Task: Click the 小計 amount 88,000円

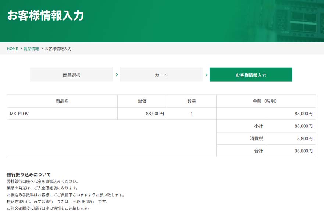Action: click(303, 126)
